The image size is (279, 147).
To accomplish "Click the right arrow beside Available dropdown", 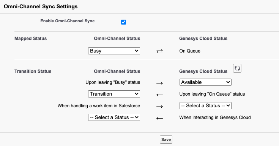I will (159, 83).
